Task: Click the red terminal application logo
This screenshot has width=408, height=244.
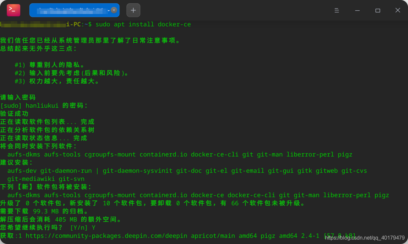Action: click(x=13, y=10)
